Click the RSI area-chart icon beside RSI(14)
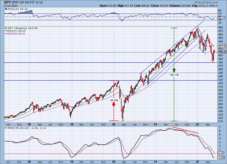Viewport: 227px width, 164px height. (x=6, y=9)
